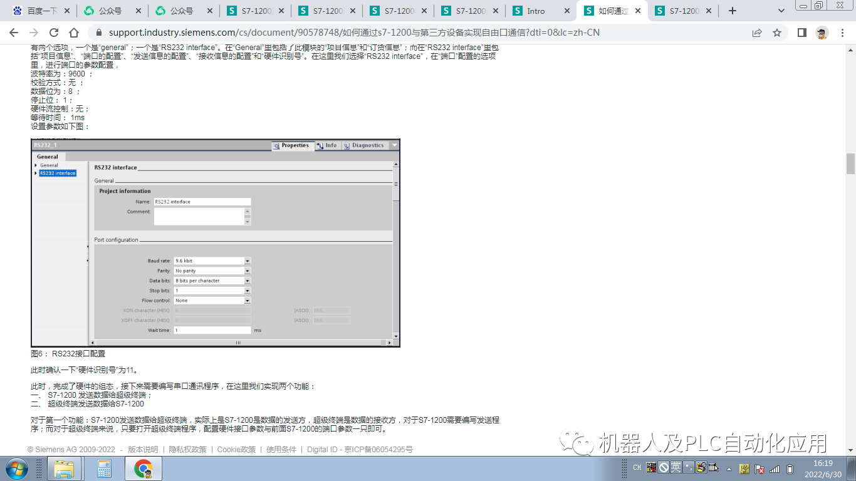Share this page using the share icon
The width and height of the screenshot is (856, 481).
point(757,33)
